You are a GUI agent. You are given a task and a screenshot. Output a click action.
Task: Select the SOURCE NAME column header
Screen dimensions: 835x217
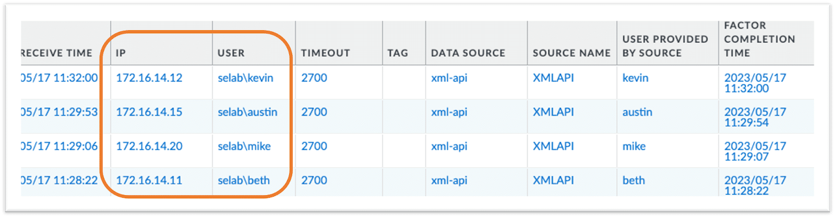tap(571, 53)
